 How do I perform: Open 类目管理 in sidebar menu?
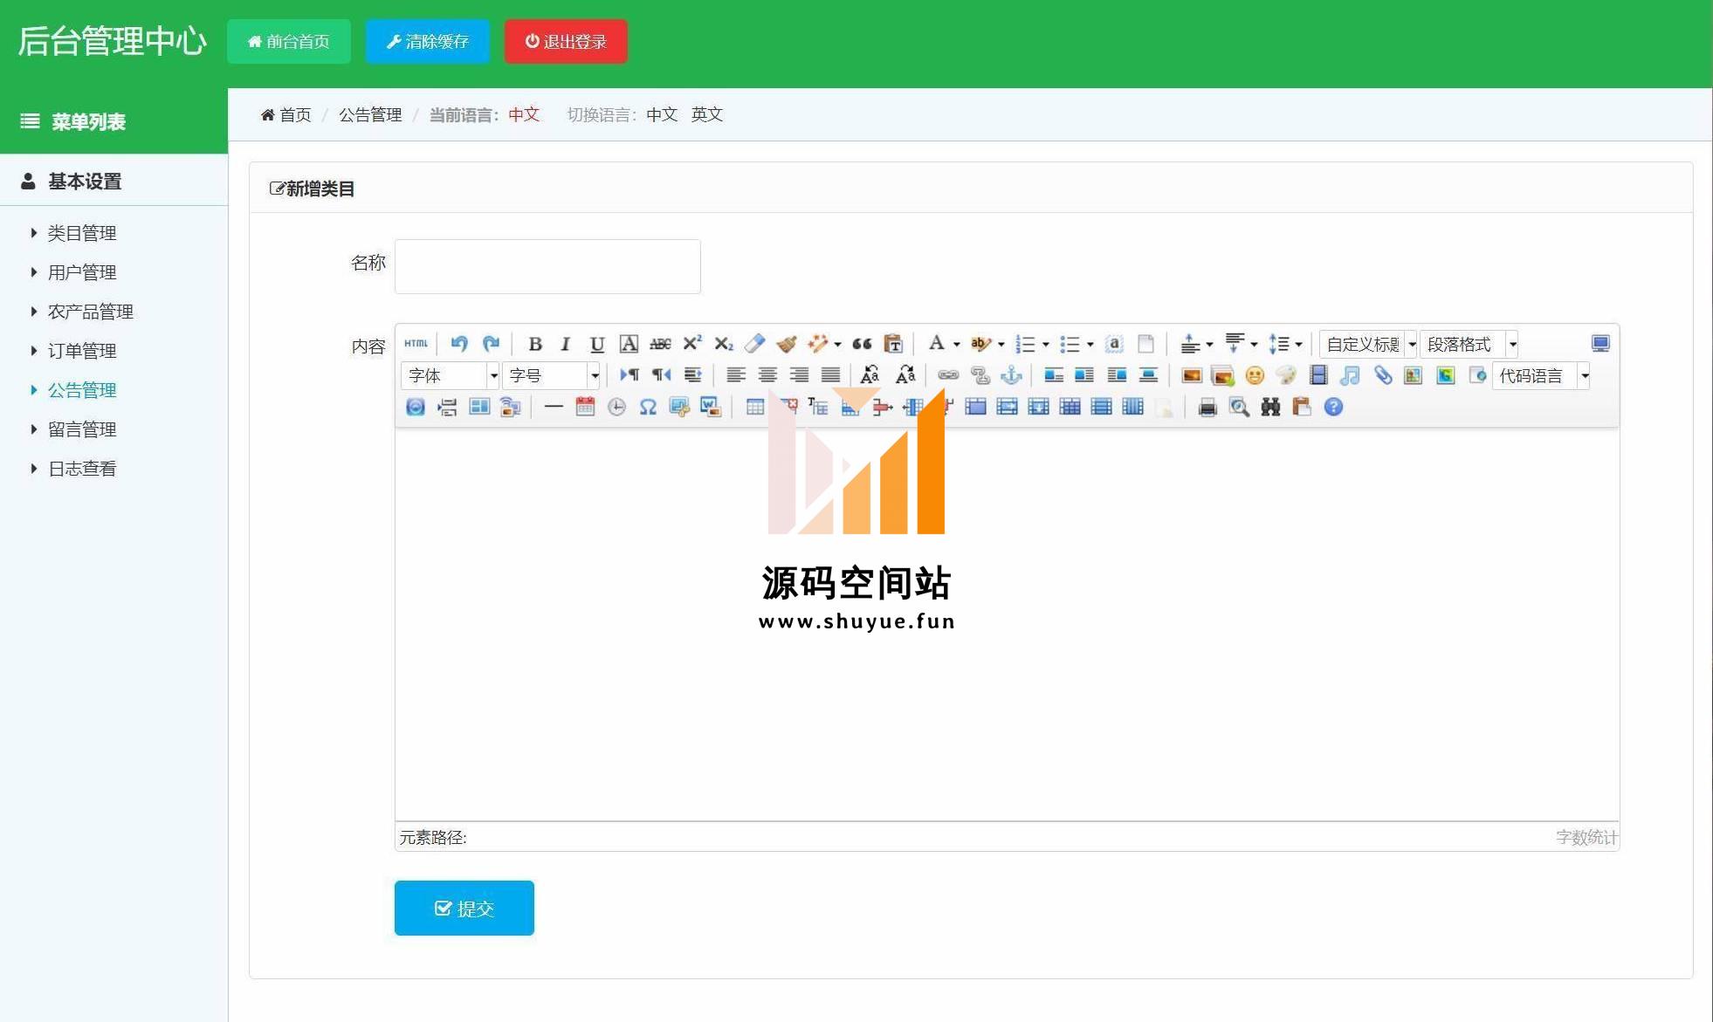coord(82,233)
